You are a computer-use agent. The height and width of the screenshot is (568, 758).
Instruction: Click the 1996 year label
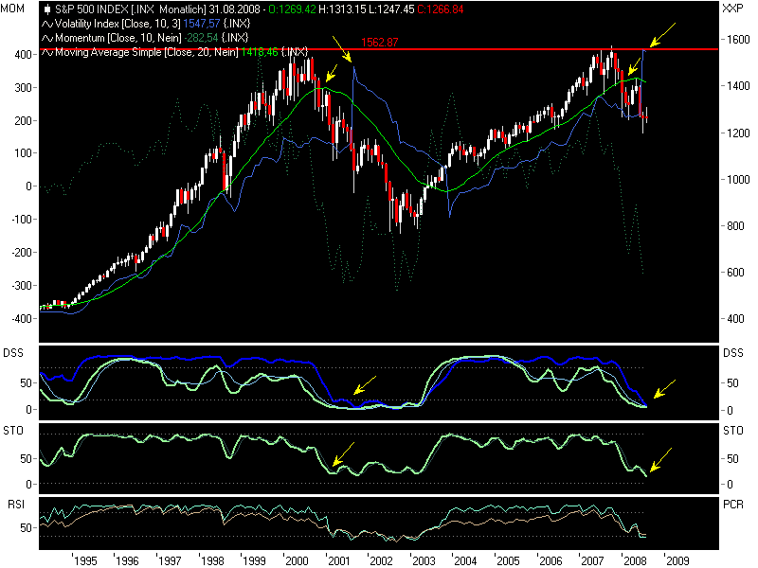[127, 560]
